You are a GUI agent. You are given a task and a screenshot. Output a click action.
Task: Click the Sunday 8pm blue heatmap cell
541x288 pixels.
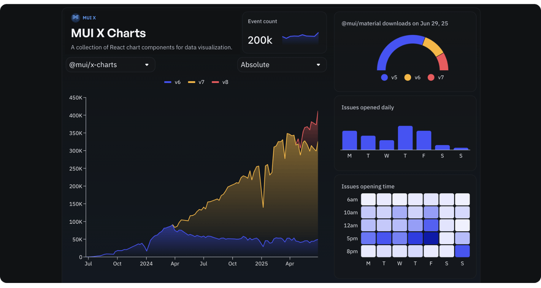[x=462, y=251]
